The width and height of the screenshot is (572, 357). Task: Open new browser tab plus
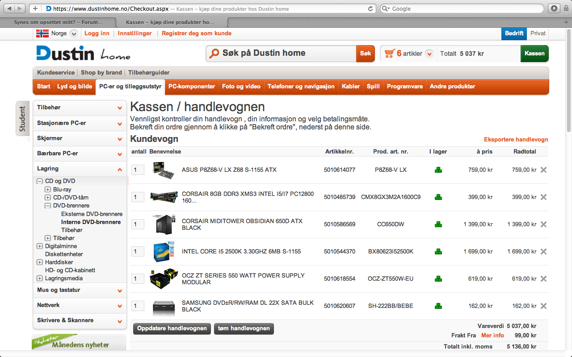coord(567,22)
